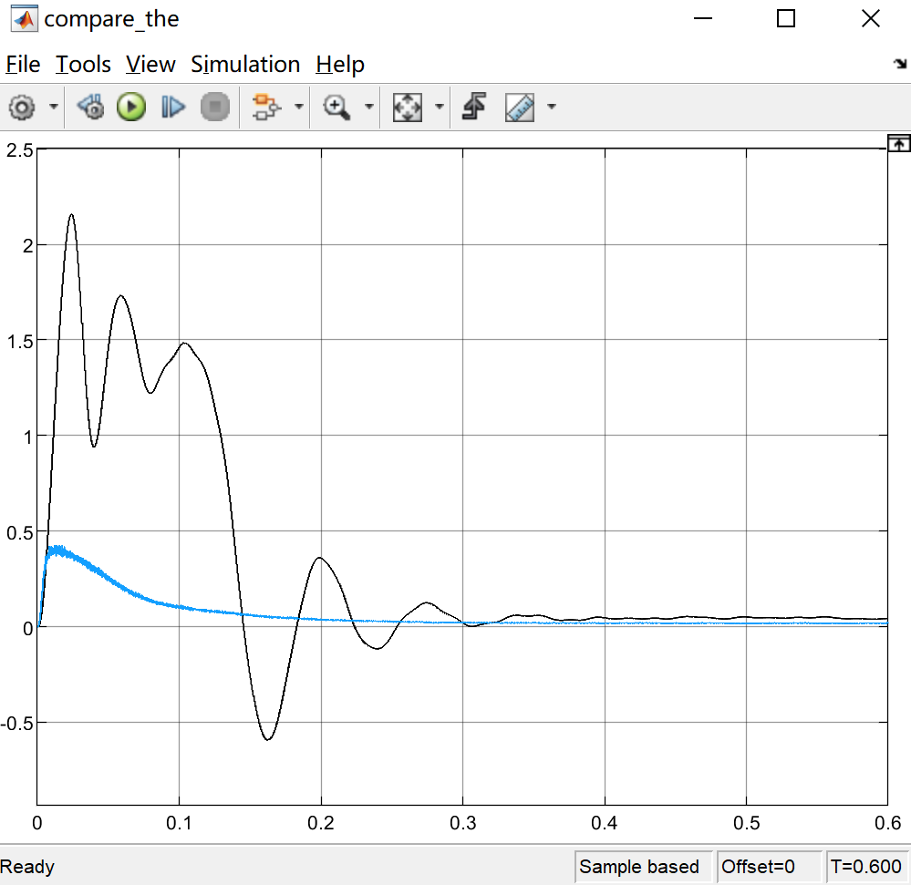The width and height of the screenshot is (911, 885).
Task: Click the Step Back icon
Action: [90, 108]
